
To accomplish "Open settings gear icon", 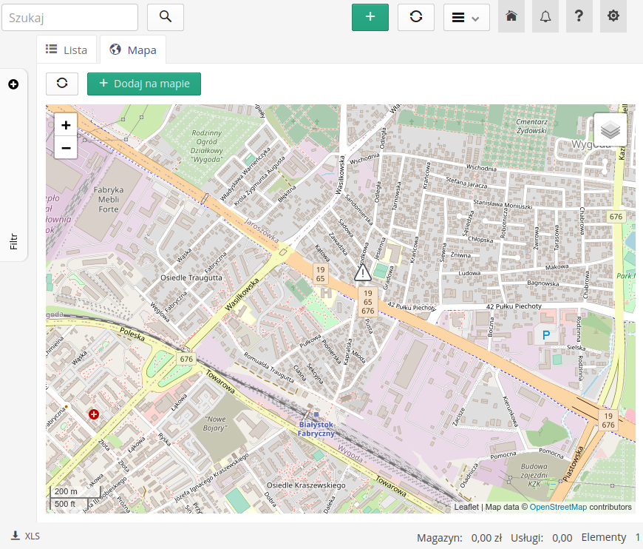I will 613,17.
